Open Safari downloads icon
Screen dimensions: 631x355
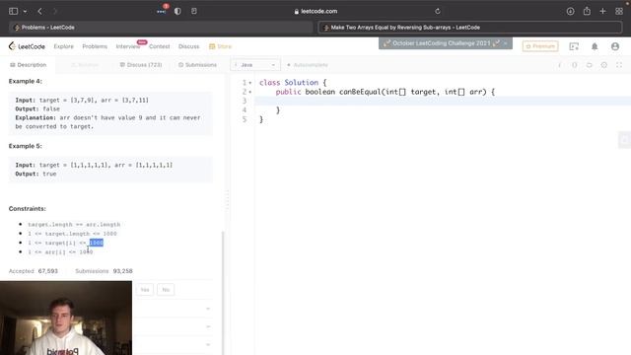coord(570,11)
